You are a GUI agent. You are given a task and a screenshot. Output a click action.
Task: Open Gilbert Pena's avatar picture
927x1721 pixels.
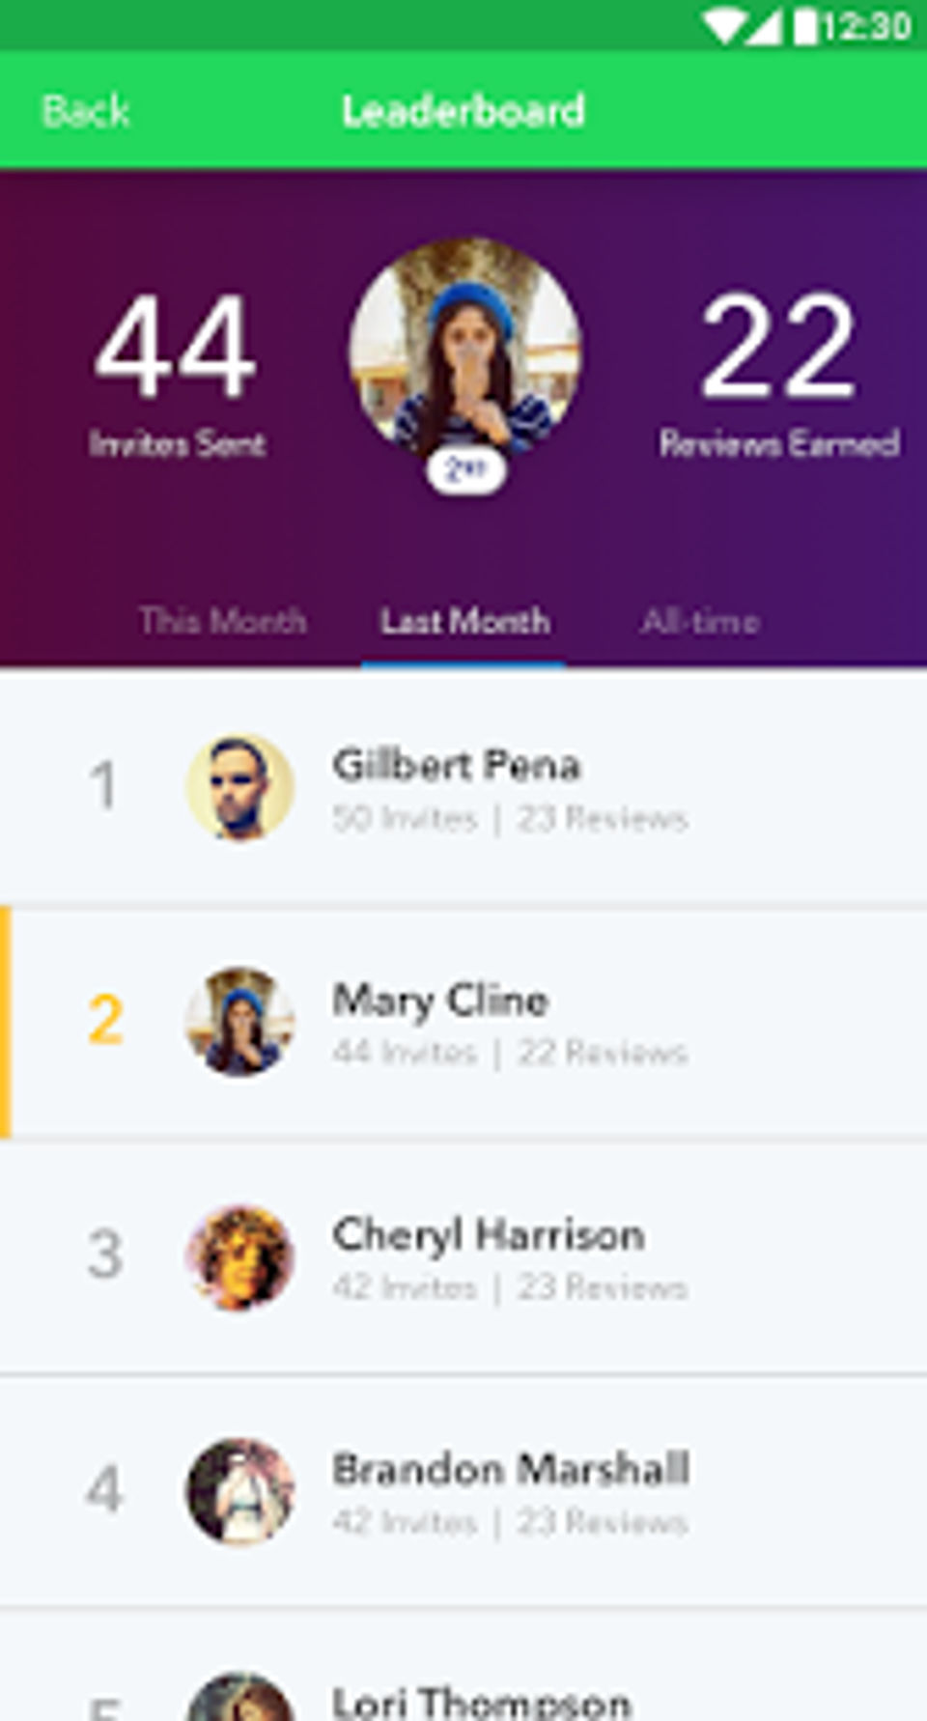tap(239, 787)
